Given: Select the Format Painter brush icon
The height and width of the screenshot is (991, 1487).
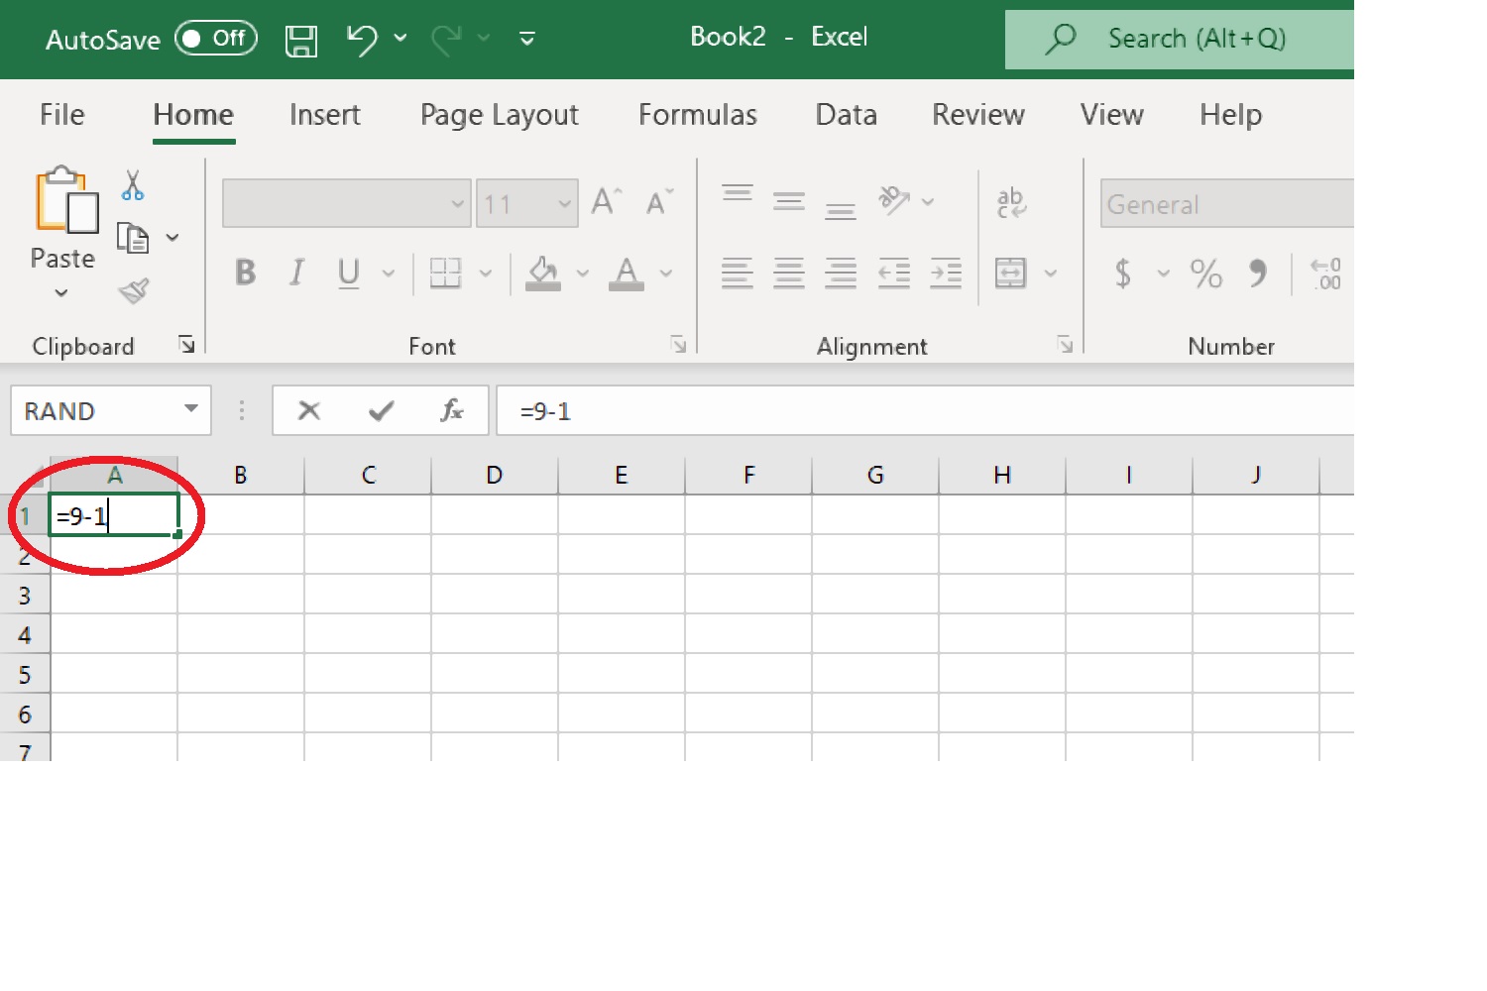Looking at the screenshot, I should tap(133, 290).
